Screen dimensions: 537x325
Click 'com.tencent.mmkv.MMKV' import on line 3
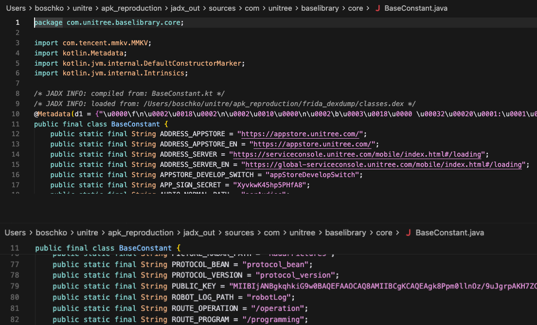click(x=105, y=43)
